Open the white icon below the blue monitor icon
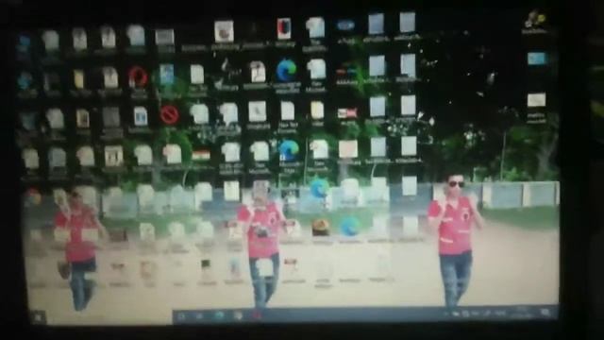This screenshot has height=340, width=604. (x=536, y=100)
